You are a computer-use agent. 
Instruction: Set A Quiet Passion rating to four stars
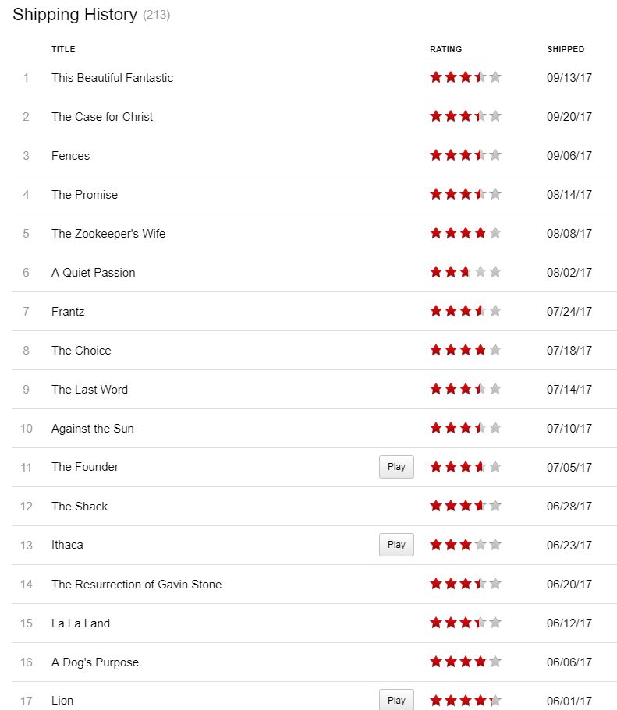pos(480,272)
